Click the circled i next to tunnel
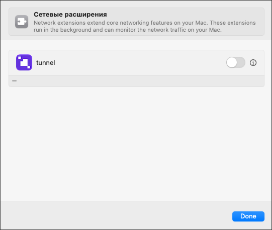Viewport: 272px width, 230px height. click(x=253, y=63)
